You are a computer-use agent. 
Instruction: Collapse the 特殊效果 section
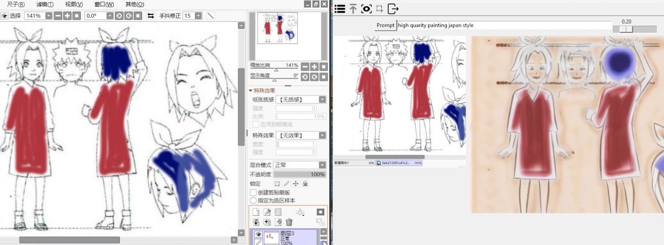(250, 91)
